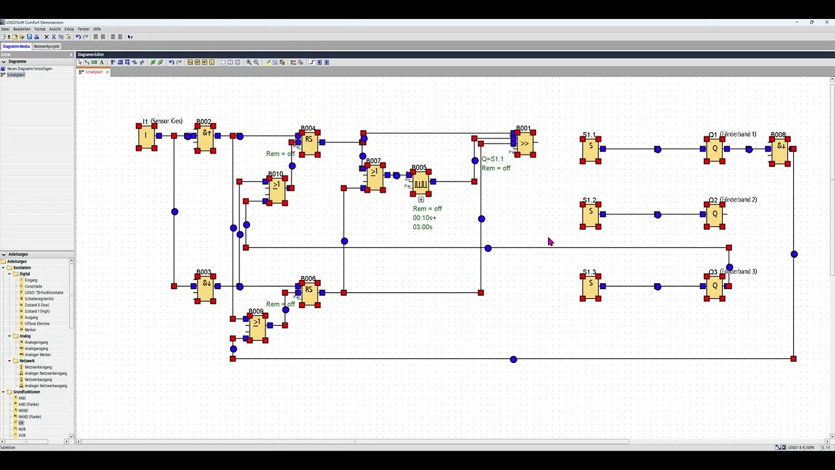Show special functions with the SF toolbar icon
Screen dimensions: 835x470
coord(204,62)
